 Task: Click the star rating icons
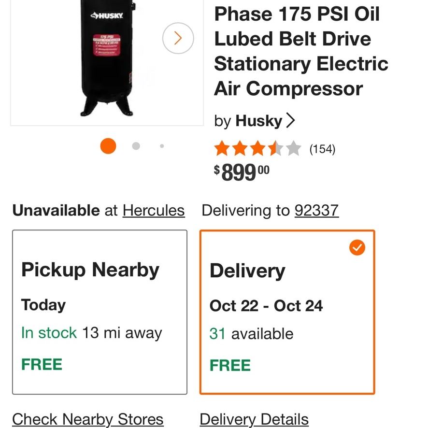[x=257, y=148]
